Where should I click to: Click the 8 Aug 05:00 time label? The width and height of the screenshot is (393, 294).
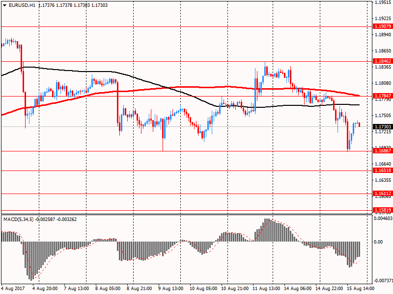click(x=108, y=289)
